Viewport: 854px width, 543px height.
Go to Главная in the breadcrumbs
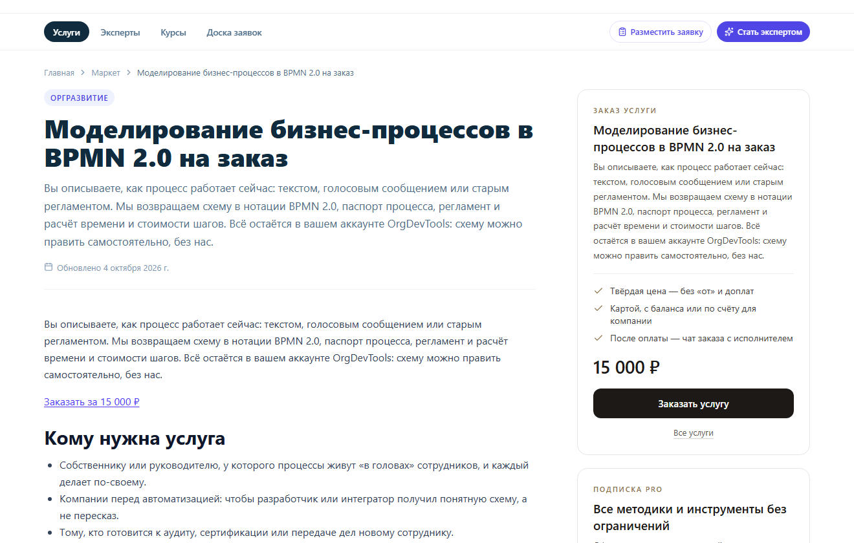click(x=59, y=72)
